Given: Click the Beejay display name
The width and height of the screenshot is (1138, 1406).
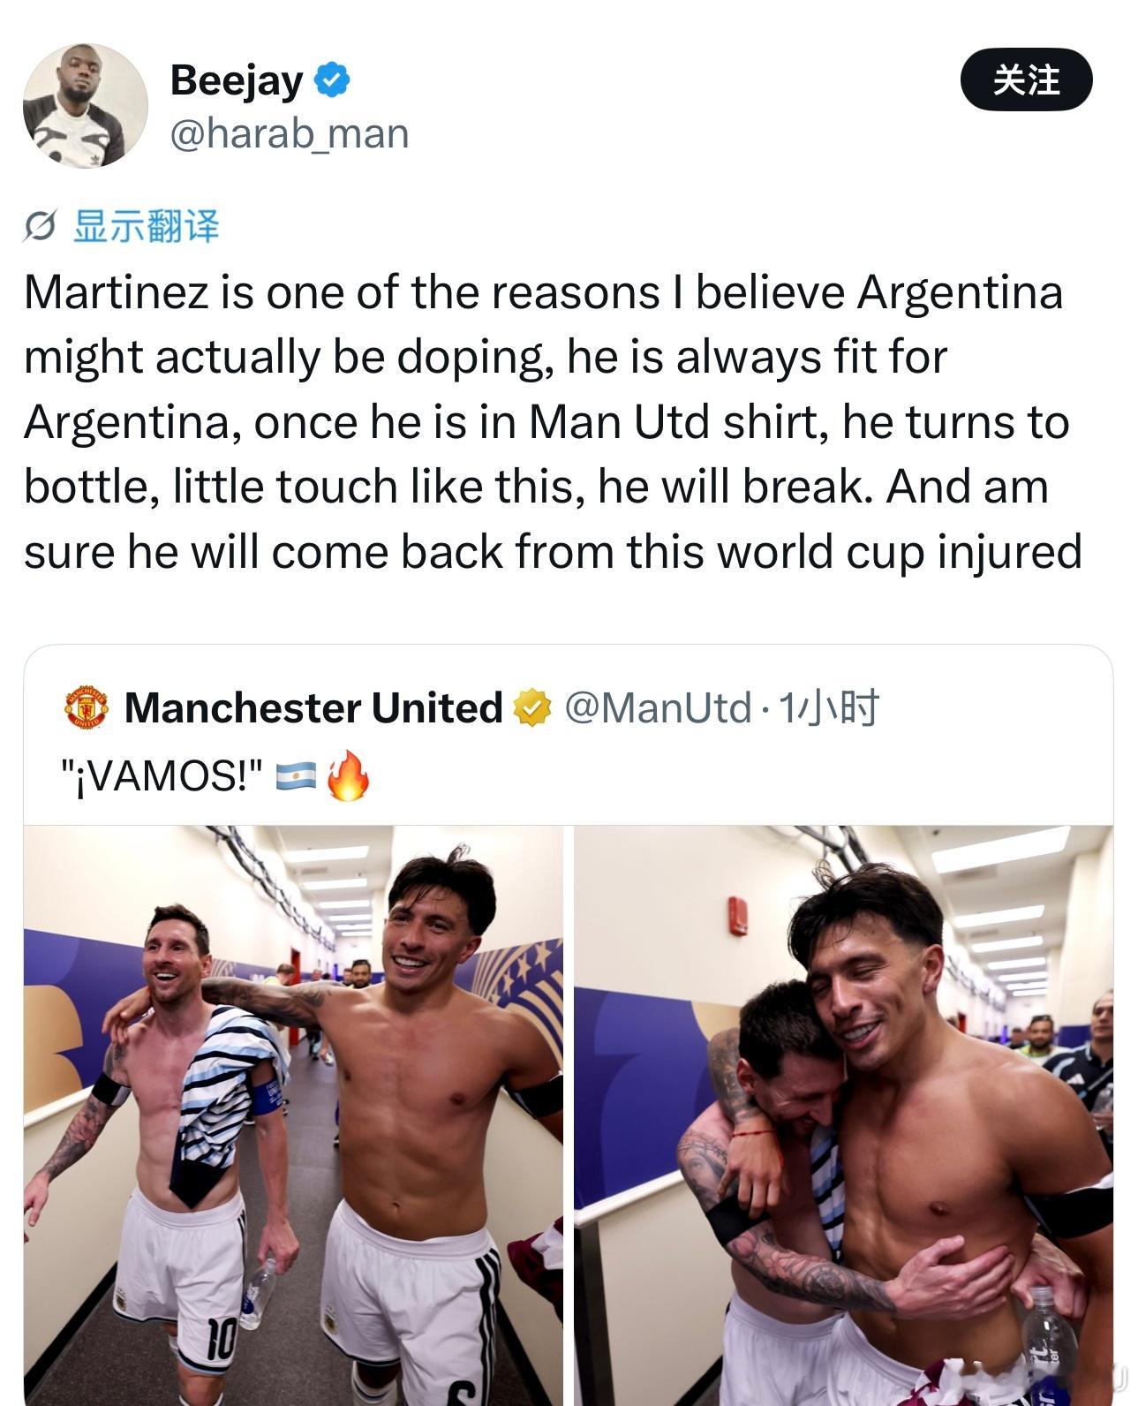Looking at the screenshot, I should (x=236, y=80).
